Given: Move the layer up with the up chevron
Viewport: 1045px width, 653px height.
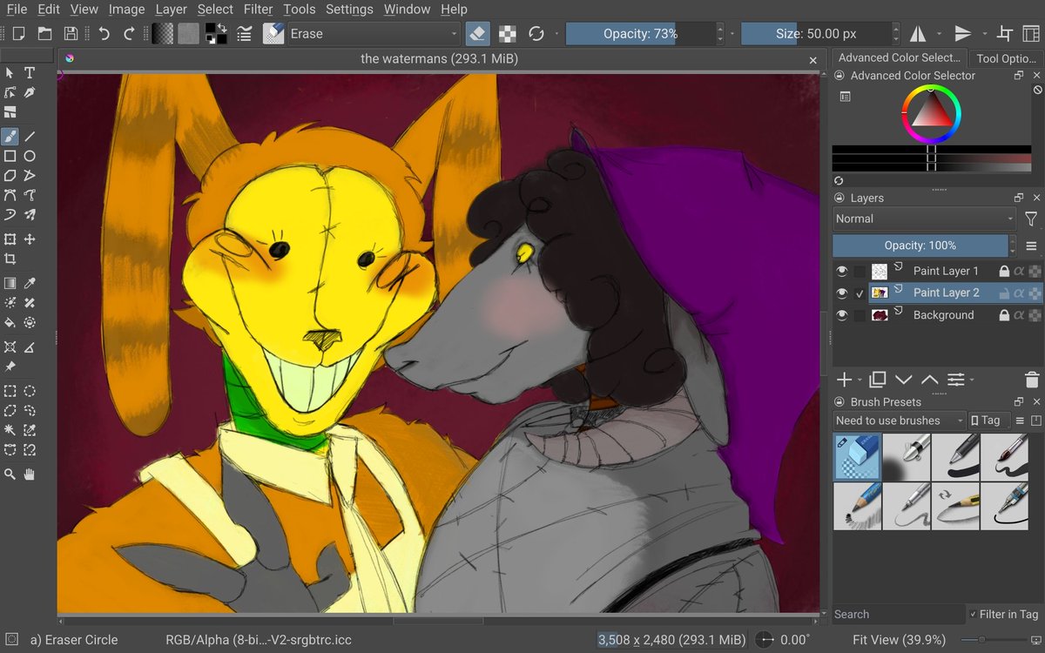Looking at the screenshot, I should (x=930, y=380).
